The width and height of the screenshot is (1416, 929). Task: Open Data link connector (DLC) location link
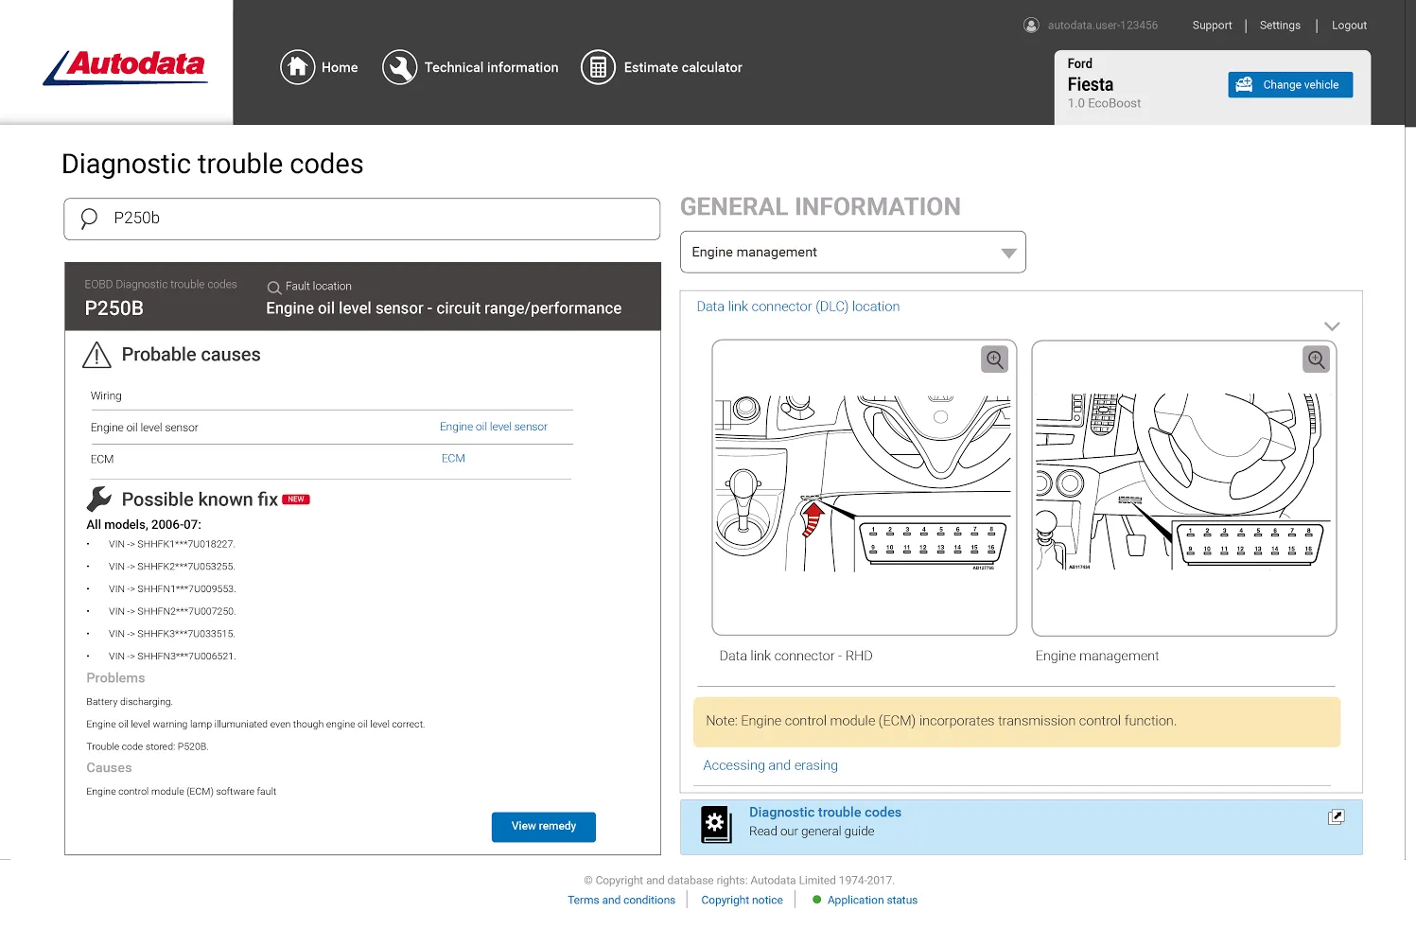(798, 307)
